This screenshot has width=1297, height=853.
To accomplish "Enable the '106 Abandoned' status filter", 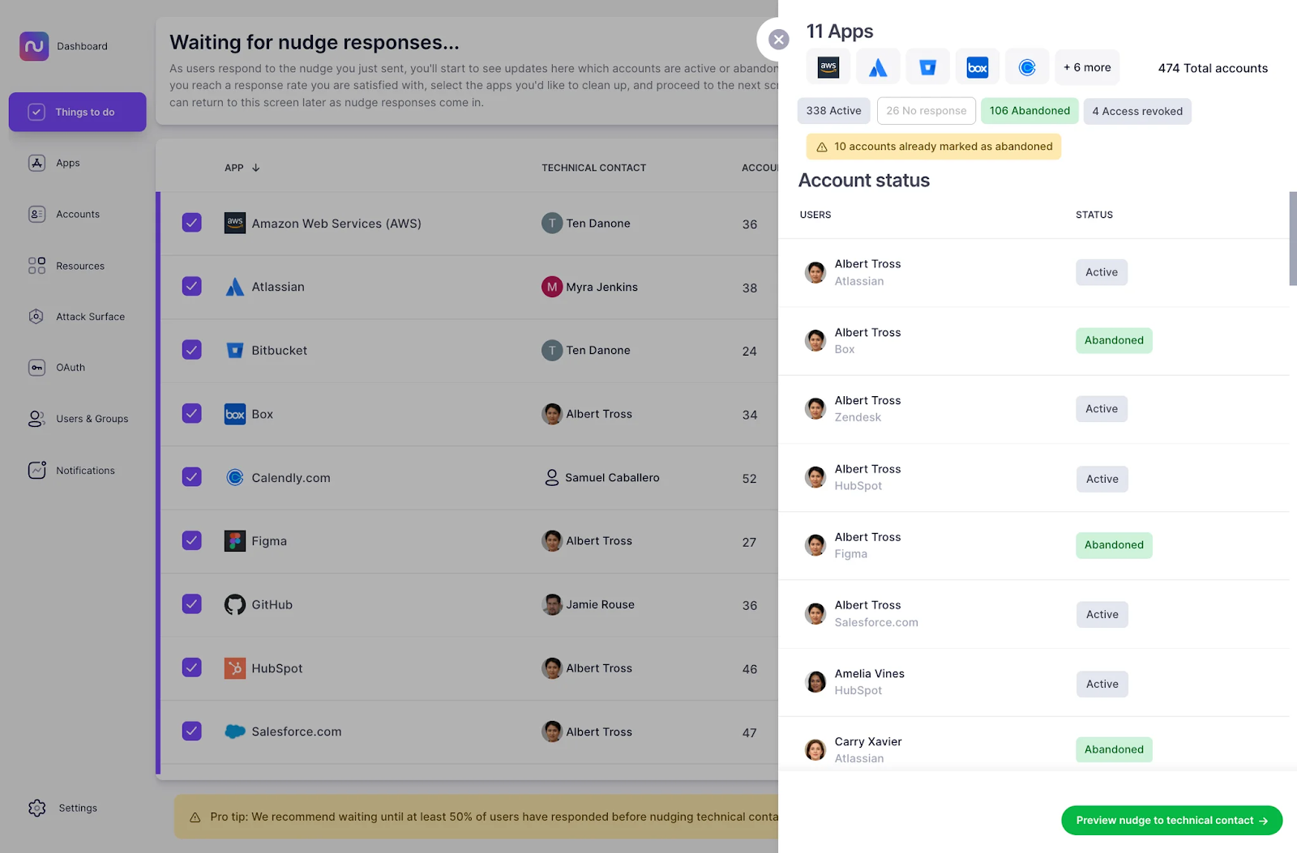I will tap(1029, 110).
